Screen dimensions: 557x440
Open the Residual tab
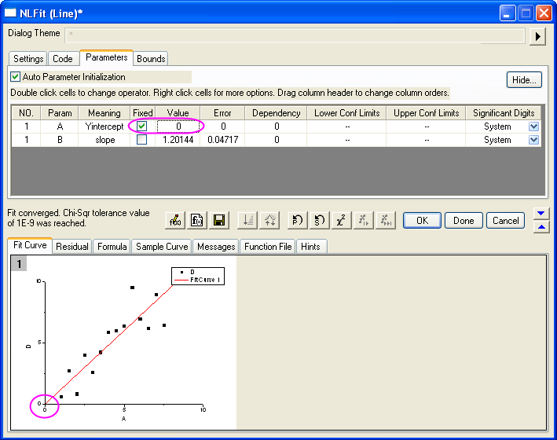click(x=72, y=247)
